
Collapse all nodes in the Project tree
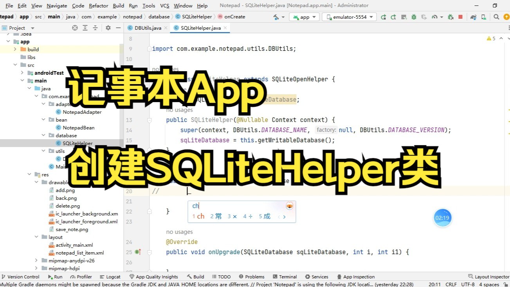point(96,28)
